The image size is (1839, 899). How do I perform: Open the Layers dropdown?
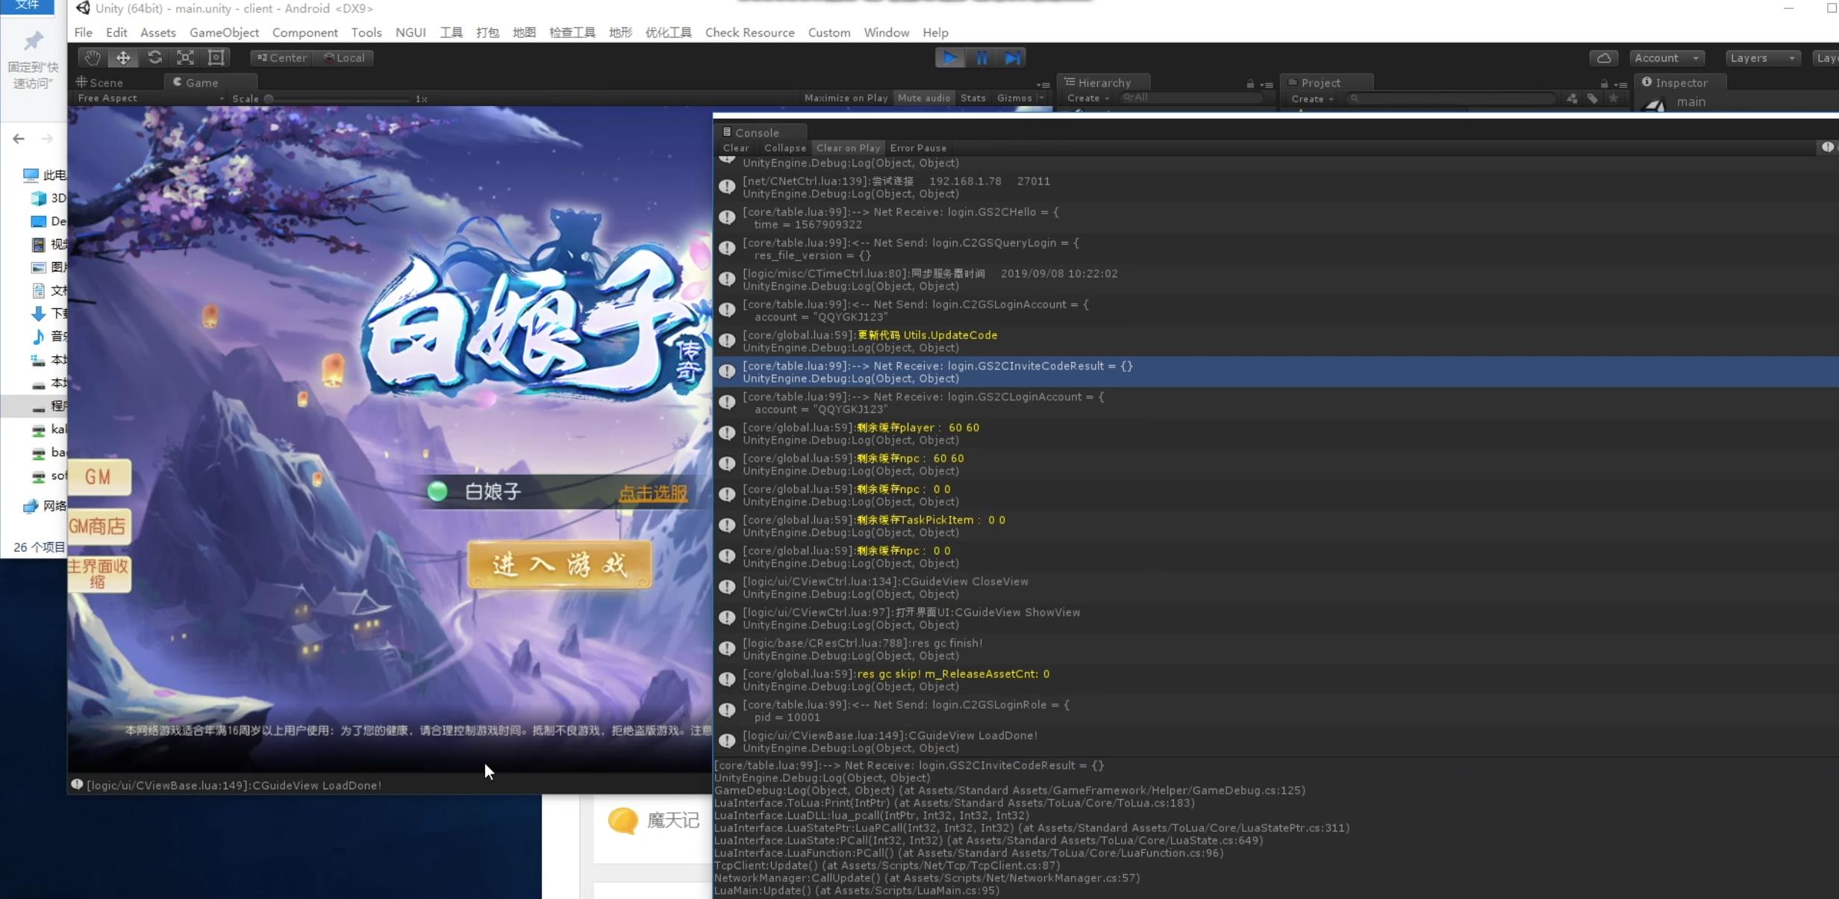(x=1762, y=57)
